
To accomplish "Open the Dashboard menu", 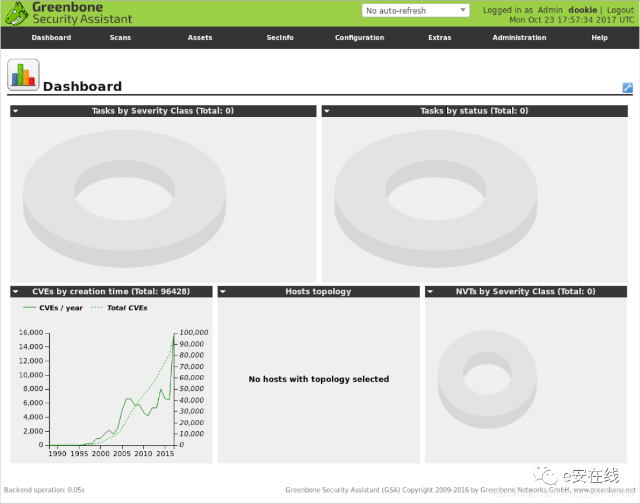I will [52, 37].
